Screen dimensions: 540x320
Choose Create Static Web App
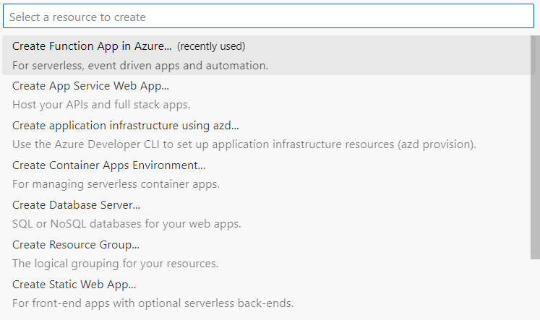(74, 285)
